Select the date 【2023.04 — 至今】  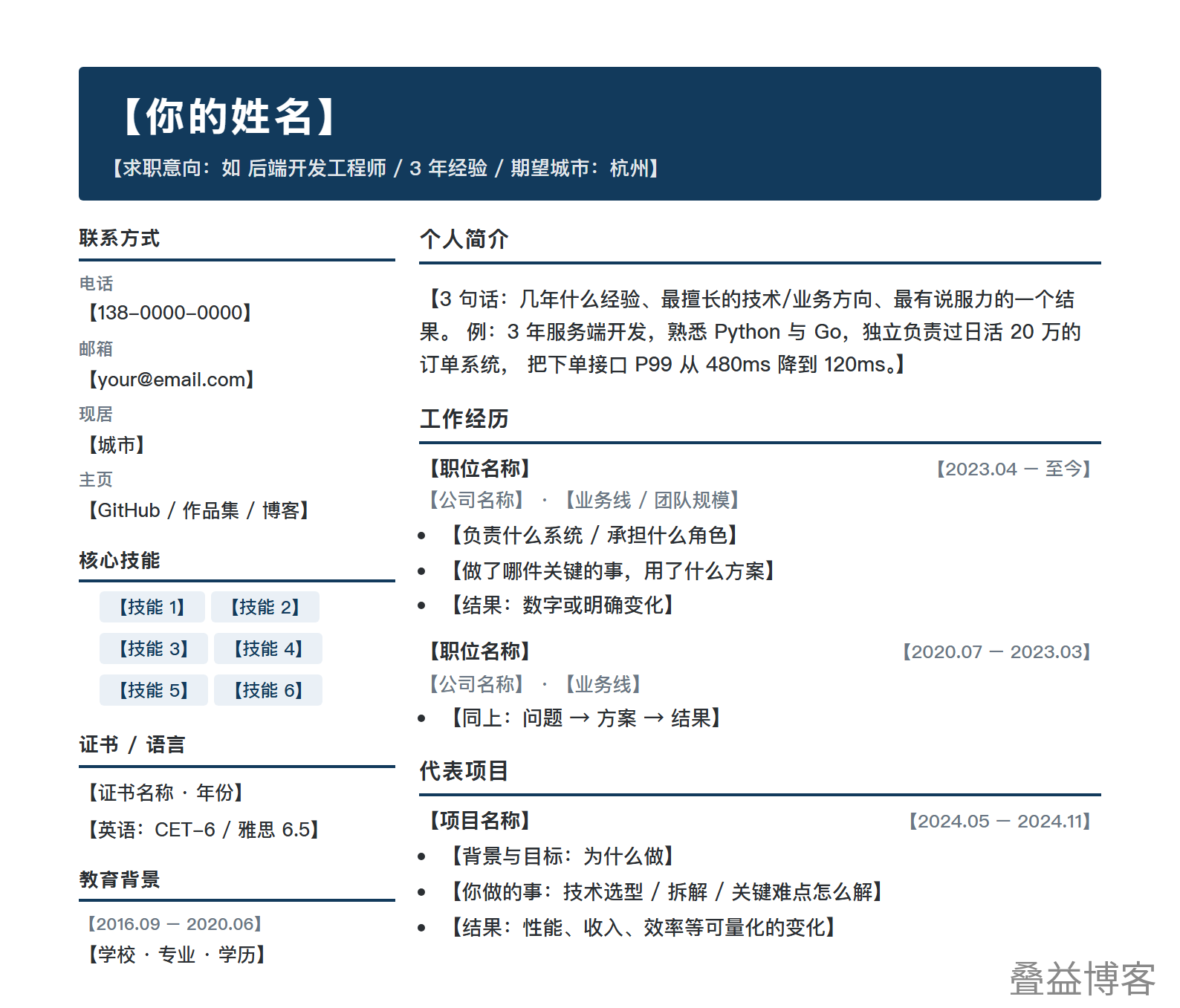point(1014,469)
